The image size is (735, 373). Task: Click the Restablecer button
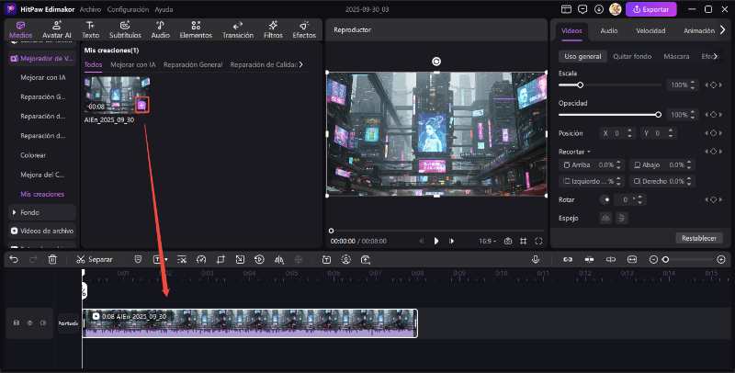[697, 238]
